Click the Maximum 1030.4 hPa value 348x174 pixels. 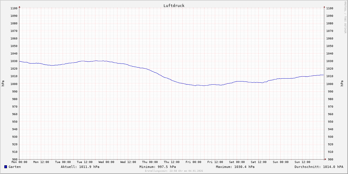(x=235, y=167)
